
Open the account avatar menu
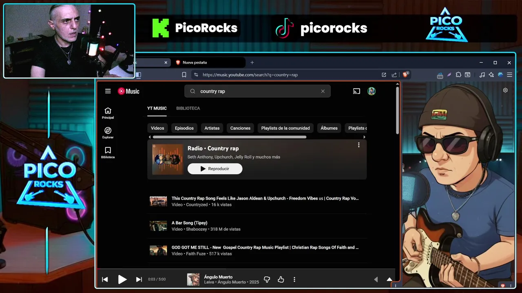pos(371,91)
